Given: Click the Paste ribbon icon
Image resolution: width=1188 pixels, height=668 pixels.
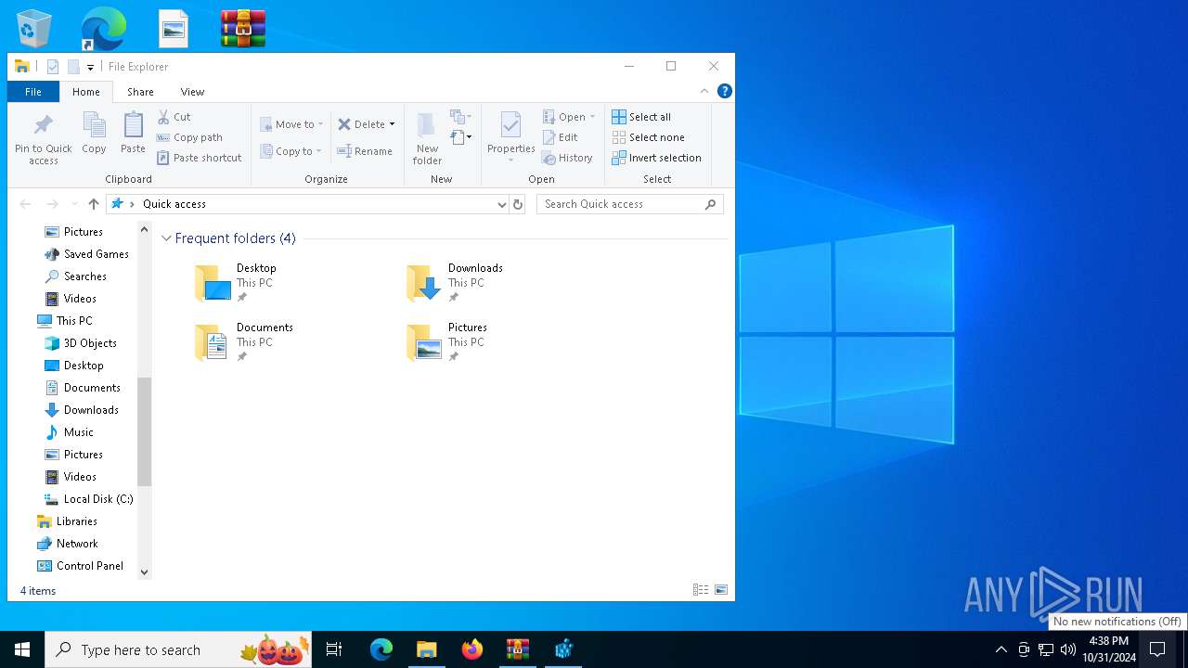Looking at the screenshot, I should pyautogui.click(x=133, y=125).
